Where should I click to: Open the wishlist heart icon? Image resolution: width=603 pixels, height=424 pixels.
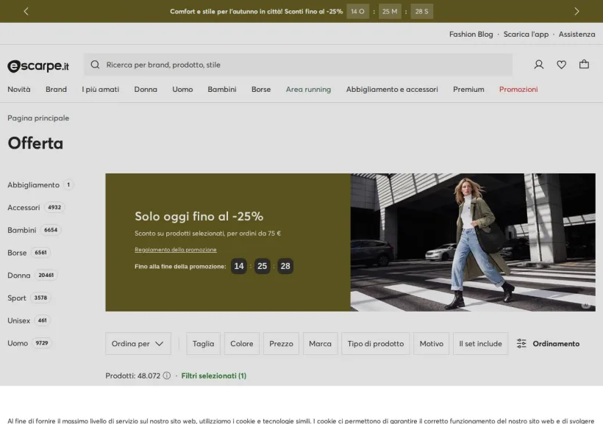click(562, 65)
